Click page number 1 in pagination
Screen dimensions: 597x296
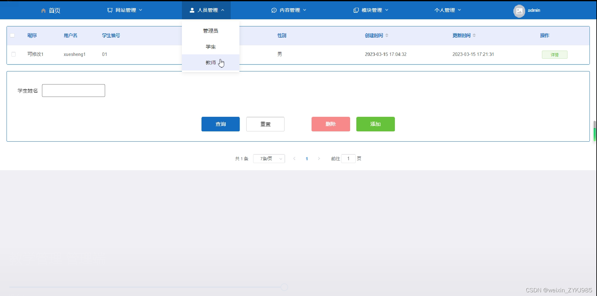point(307,159)
